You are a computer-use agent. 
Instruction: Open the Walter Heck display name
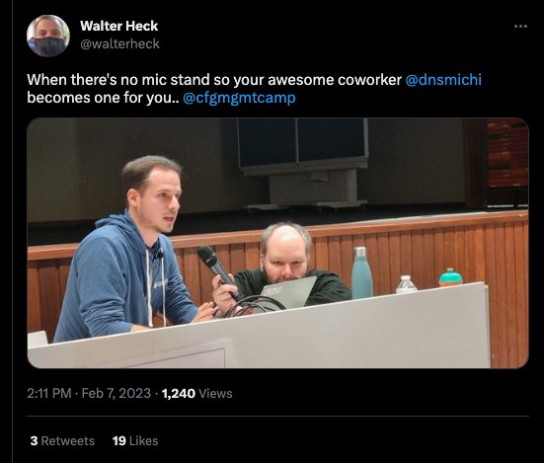(x=119, y=26)
